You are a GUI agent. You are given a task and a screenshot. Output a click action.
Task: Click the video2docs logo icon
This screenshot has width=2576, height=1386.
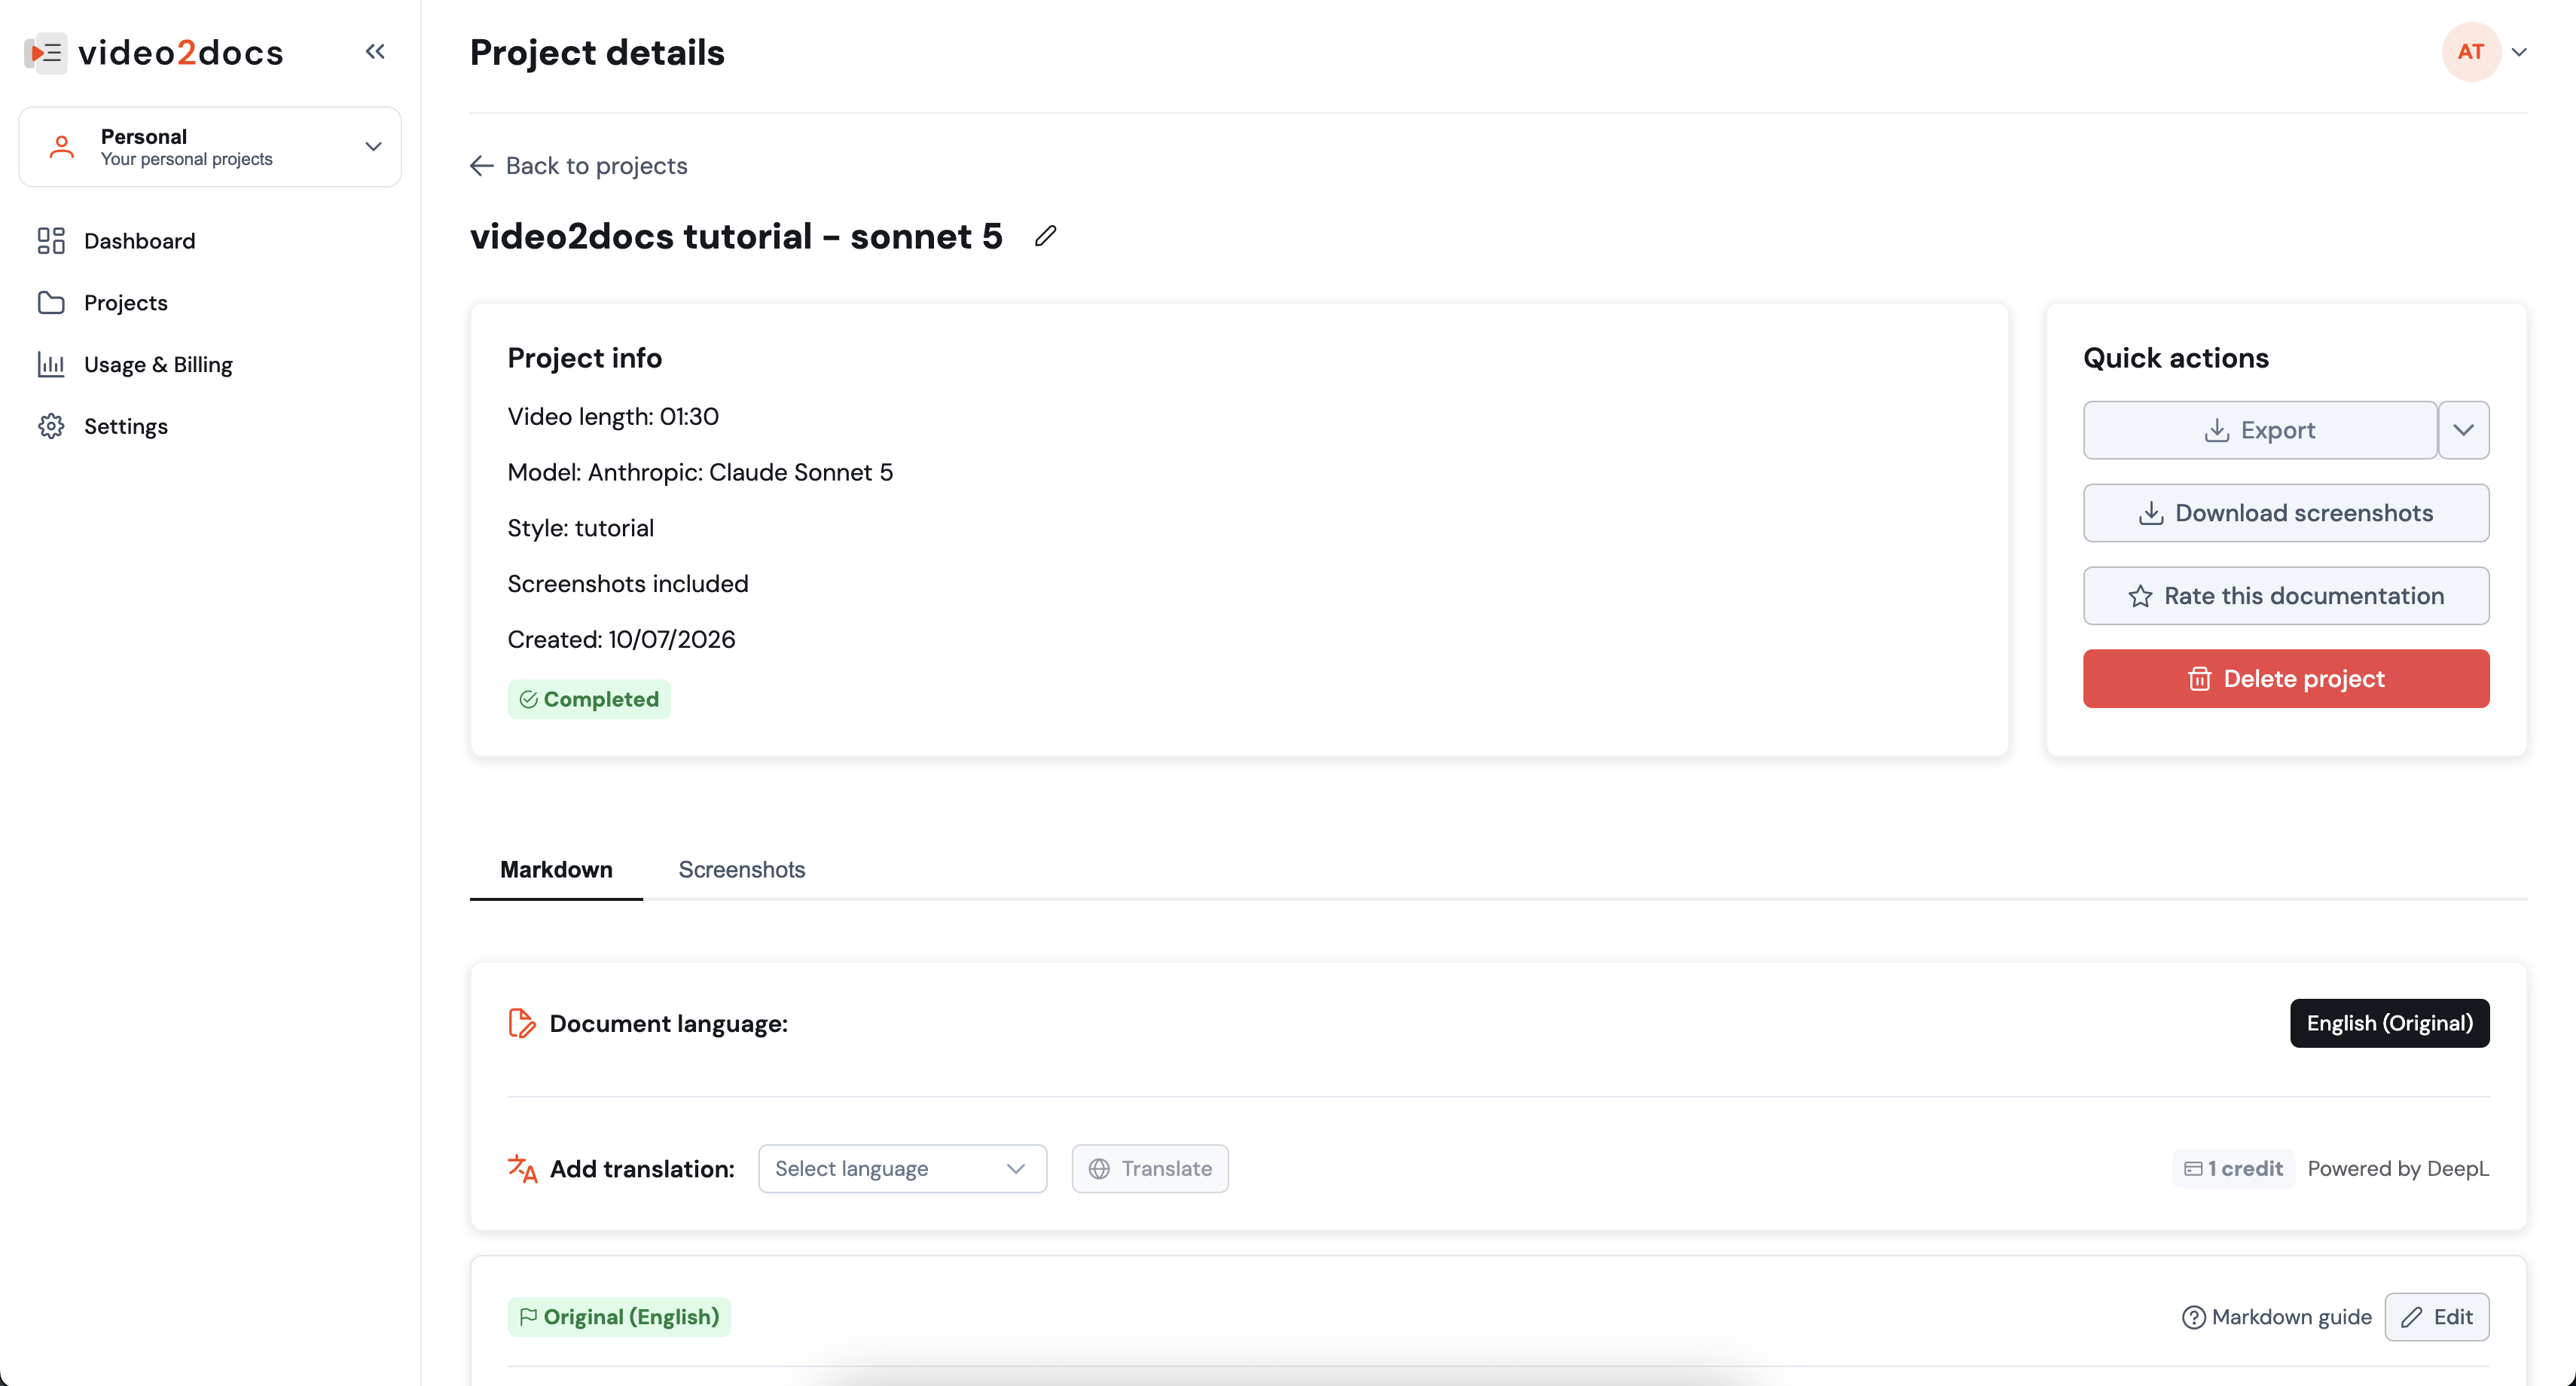tap(45, 52)
